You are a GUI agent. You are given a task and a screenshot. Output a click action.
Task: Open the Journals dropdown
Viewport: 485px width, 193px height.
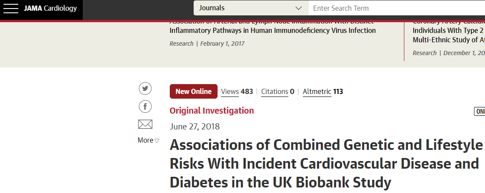251,8
